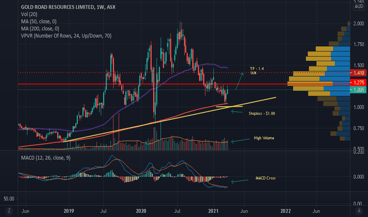Image resolution: width=368 pixels, height=217 pixels.
Task: Click the 1.410 red price label
Action: (x=358, y=73)
